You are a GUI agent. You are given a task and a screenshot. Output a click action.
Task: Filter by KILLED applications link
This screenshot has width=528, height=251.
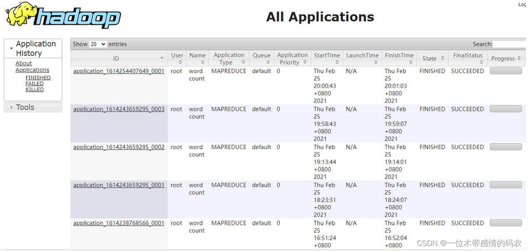[x=35, y=89]
